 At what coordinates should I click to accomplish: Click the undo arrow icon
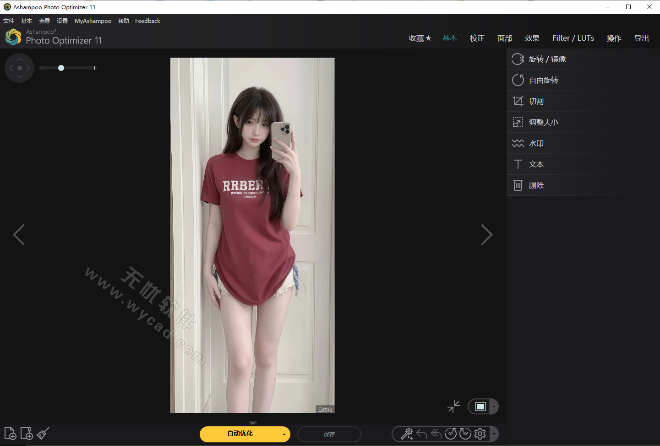point(421,434)
